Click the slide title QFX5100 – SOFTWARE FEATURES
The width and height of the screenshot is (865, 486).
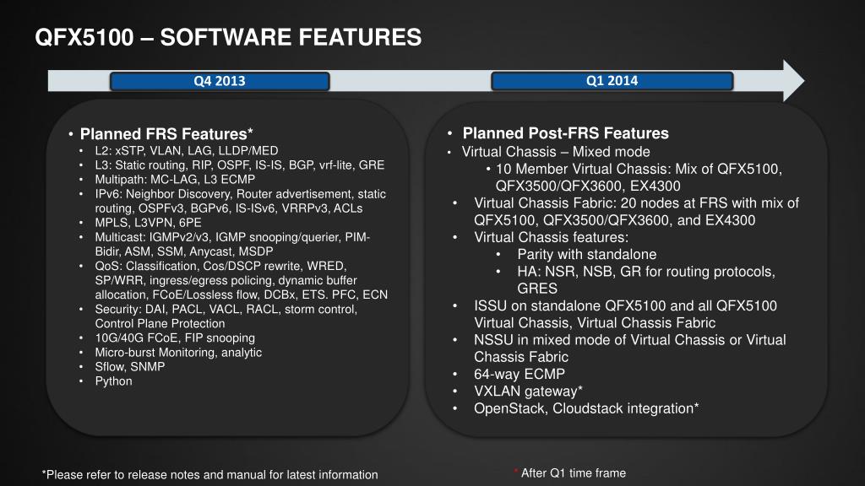point(228,37)
